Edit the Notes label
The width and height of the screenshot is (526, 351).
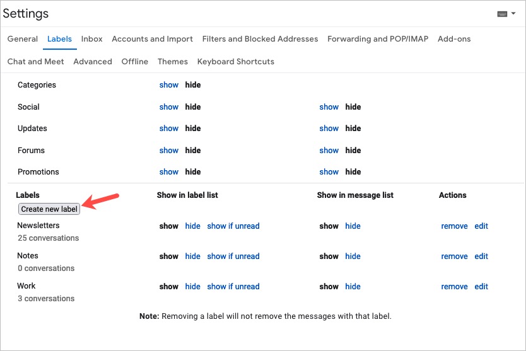481,256
